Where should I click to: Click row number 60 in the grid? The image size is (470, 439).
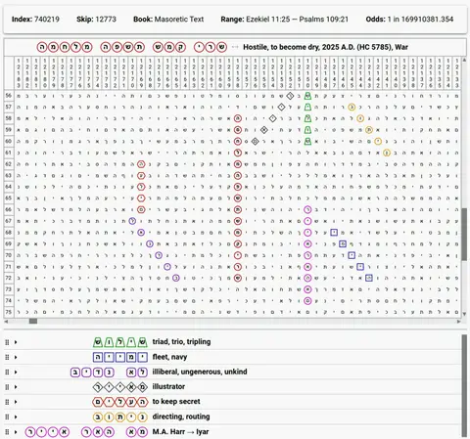point(9,141)
